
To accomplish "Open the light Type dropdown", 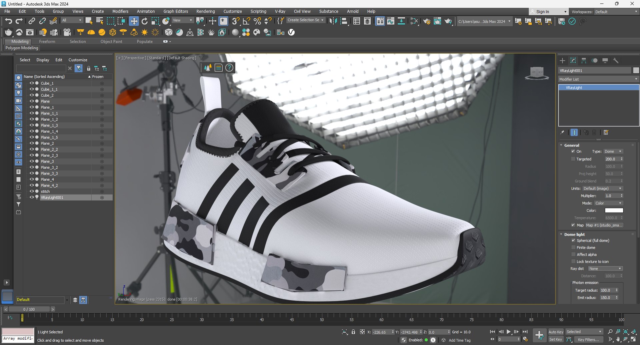I will [613, 151].
